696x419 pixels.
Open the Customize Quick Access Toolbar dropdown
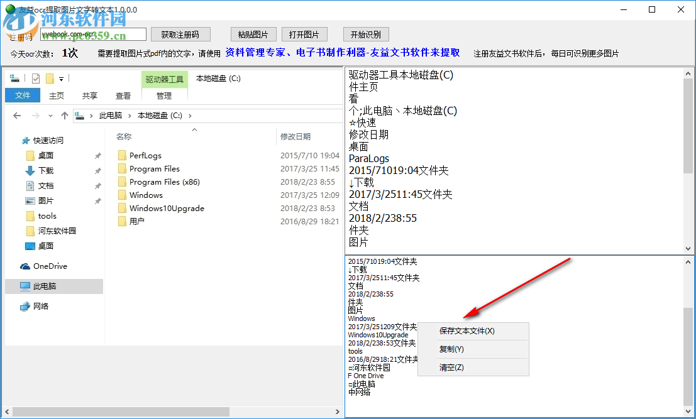pos(61,79)
